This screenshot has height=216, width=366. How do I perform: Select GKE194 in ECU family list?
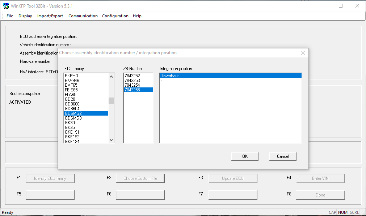click(86, 141)
